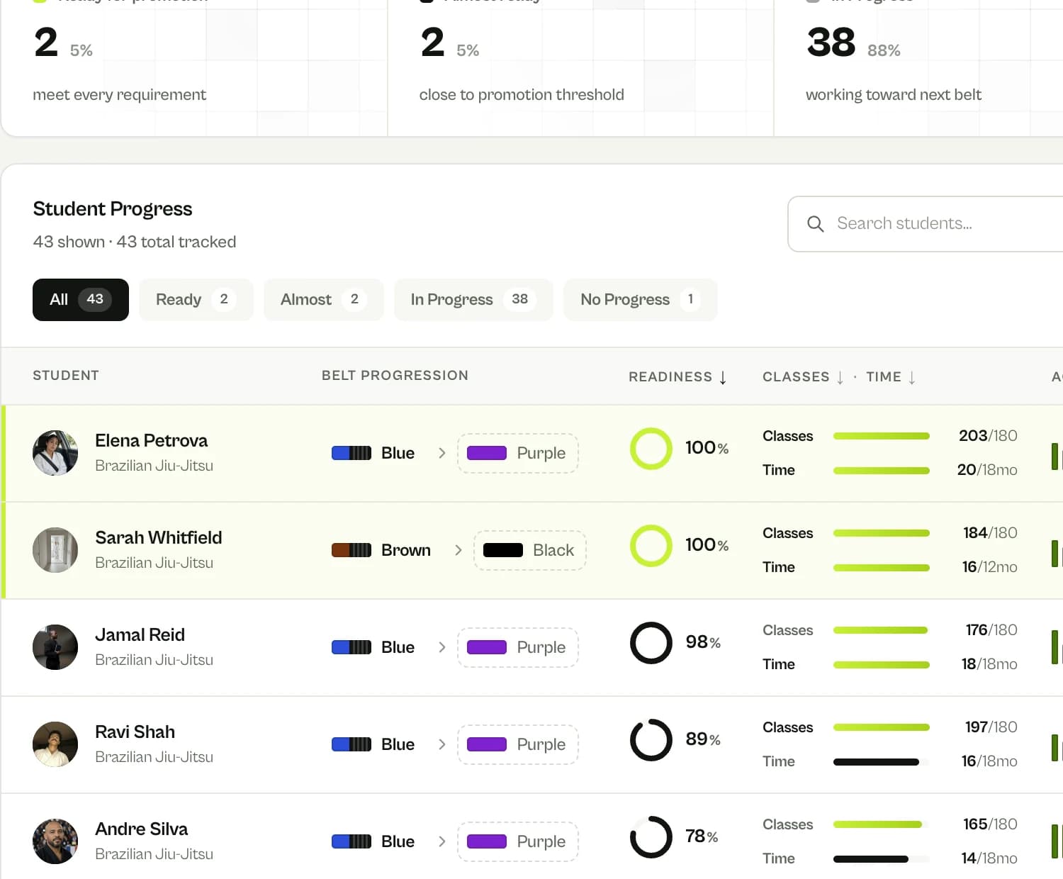Click Ravi Shah's name
Viewport: 1063px width, 879px height.
tap(135, 732)
